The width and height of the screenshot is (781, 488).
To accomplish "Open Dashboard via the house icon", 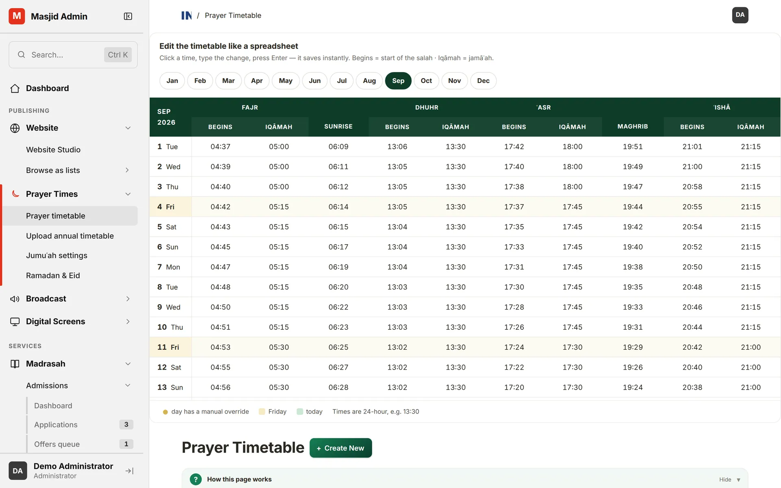I will [15, 88].
